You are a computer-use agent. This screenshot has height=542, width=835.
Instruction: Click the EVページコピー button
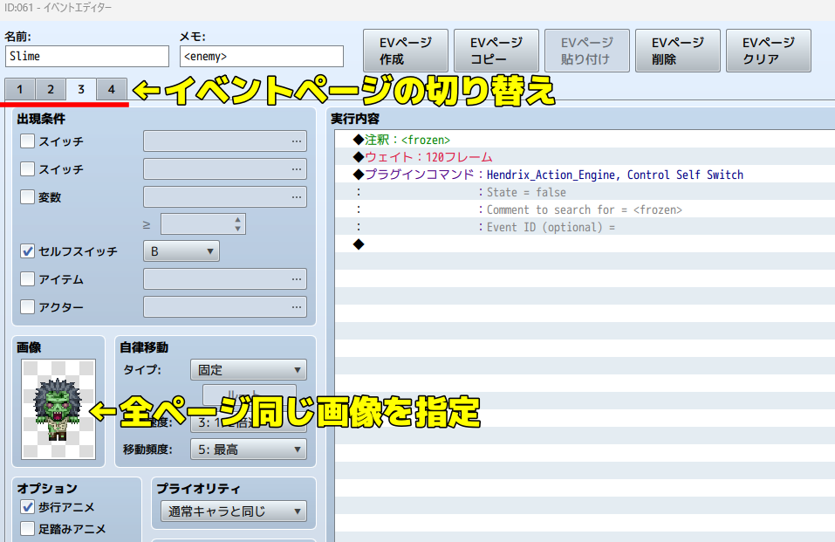point(496,51)
